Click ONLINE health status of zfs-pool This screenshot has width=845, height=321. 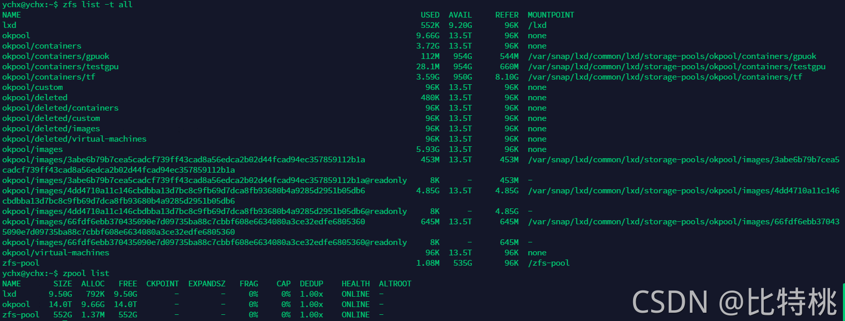[356, 315]
